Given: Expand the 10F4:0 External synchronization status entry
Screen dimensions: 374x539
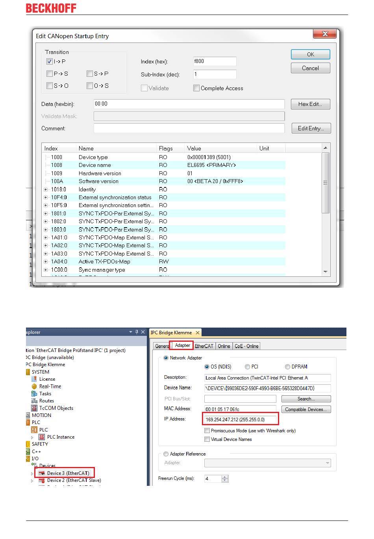Looking at the screenshot, I should point(46,197).
